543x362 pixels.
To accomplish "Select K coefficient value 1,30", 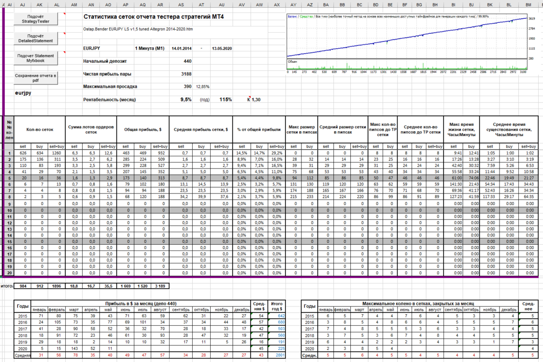I will (256, 100).
